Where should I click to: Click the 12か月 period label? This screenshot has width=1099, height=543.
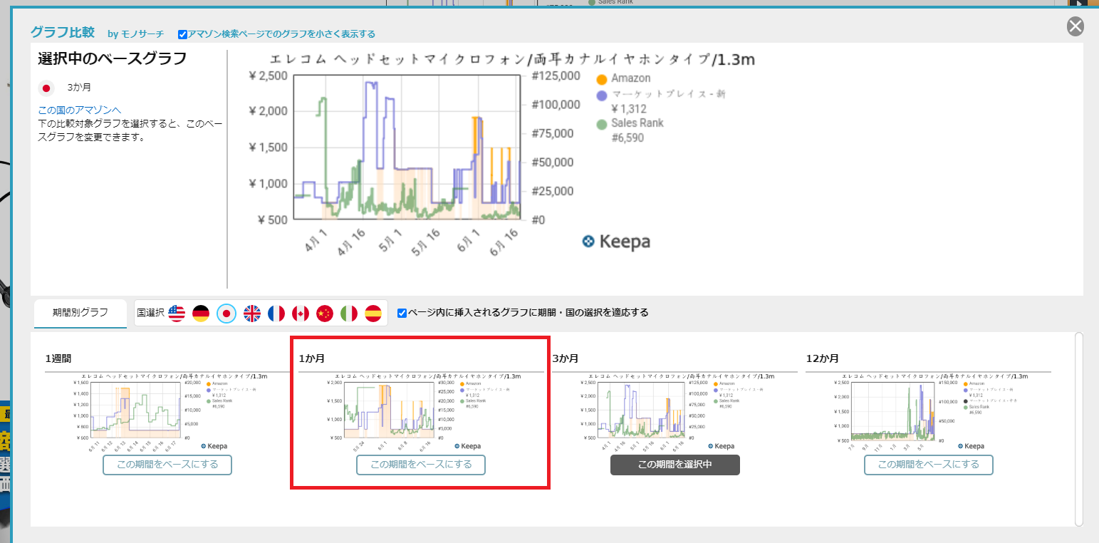pos(822,358)
